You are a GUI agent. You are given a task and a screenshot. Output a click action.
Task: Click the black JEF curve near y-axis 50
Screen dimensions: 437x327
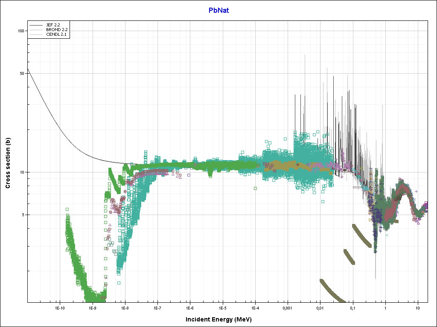(x=29, y=73)
